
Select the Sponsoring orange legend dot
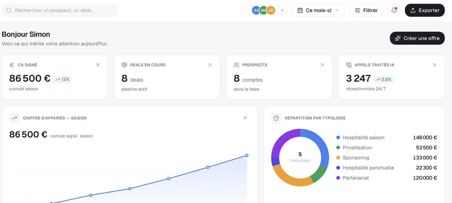[338, 158]
